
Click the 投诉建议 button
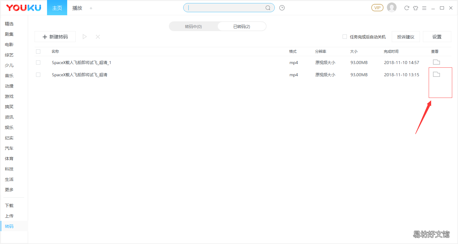pyautogui.click(x=406, y=37)
